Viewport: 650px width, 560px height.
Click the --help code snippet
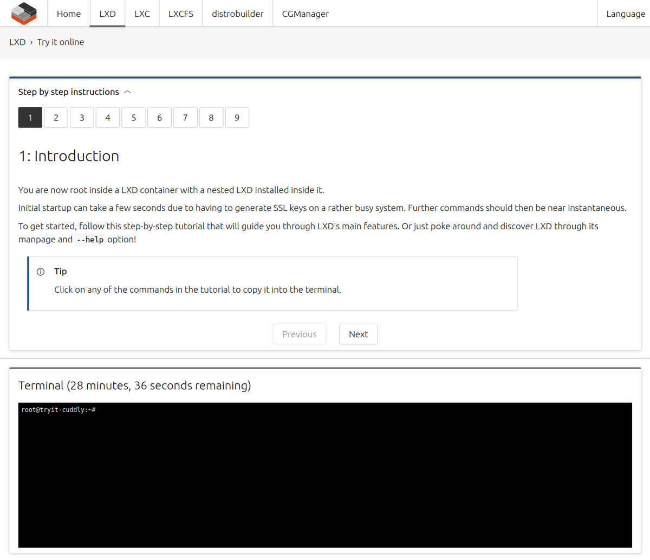(90, 240)
